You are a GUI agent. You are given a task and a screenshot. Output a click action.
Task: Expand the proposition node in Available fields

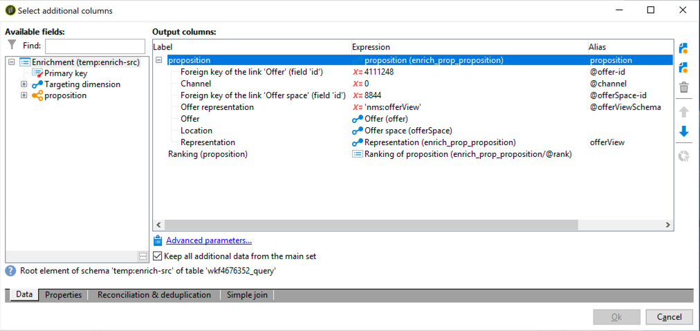(x=24, y=95)
